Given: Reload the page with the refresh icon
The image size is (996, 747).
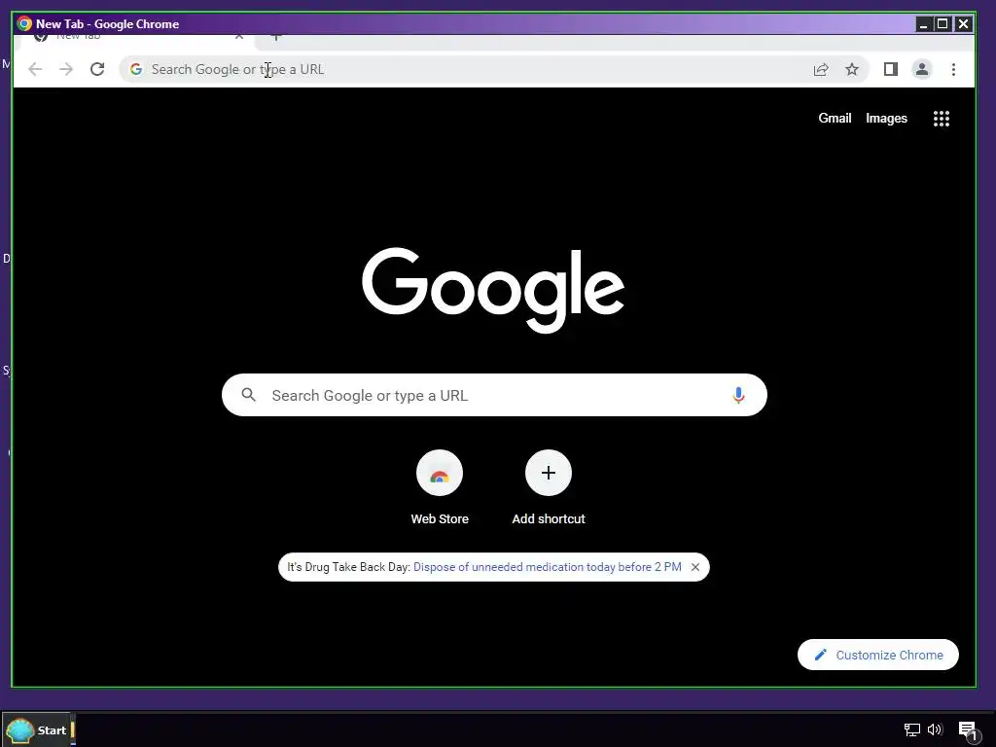Looking at the screenshot, I should tap(97, 69).
